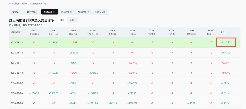Image resolution: width=246 pixels, height=109 pixels.
Task: Click the +2042.36 ETHB value
Action: point(93,73)
